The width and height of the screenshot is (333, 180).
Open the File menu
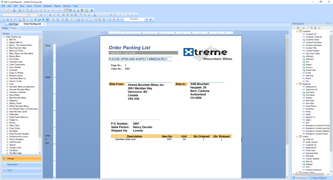click(x=3, y=6)
